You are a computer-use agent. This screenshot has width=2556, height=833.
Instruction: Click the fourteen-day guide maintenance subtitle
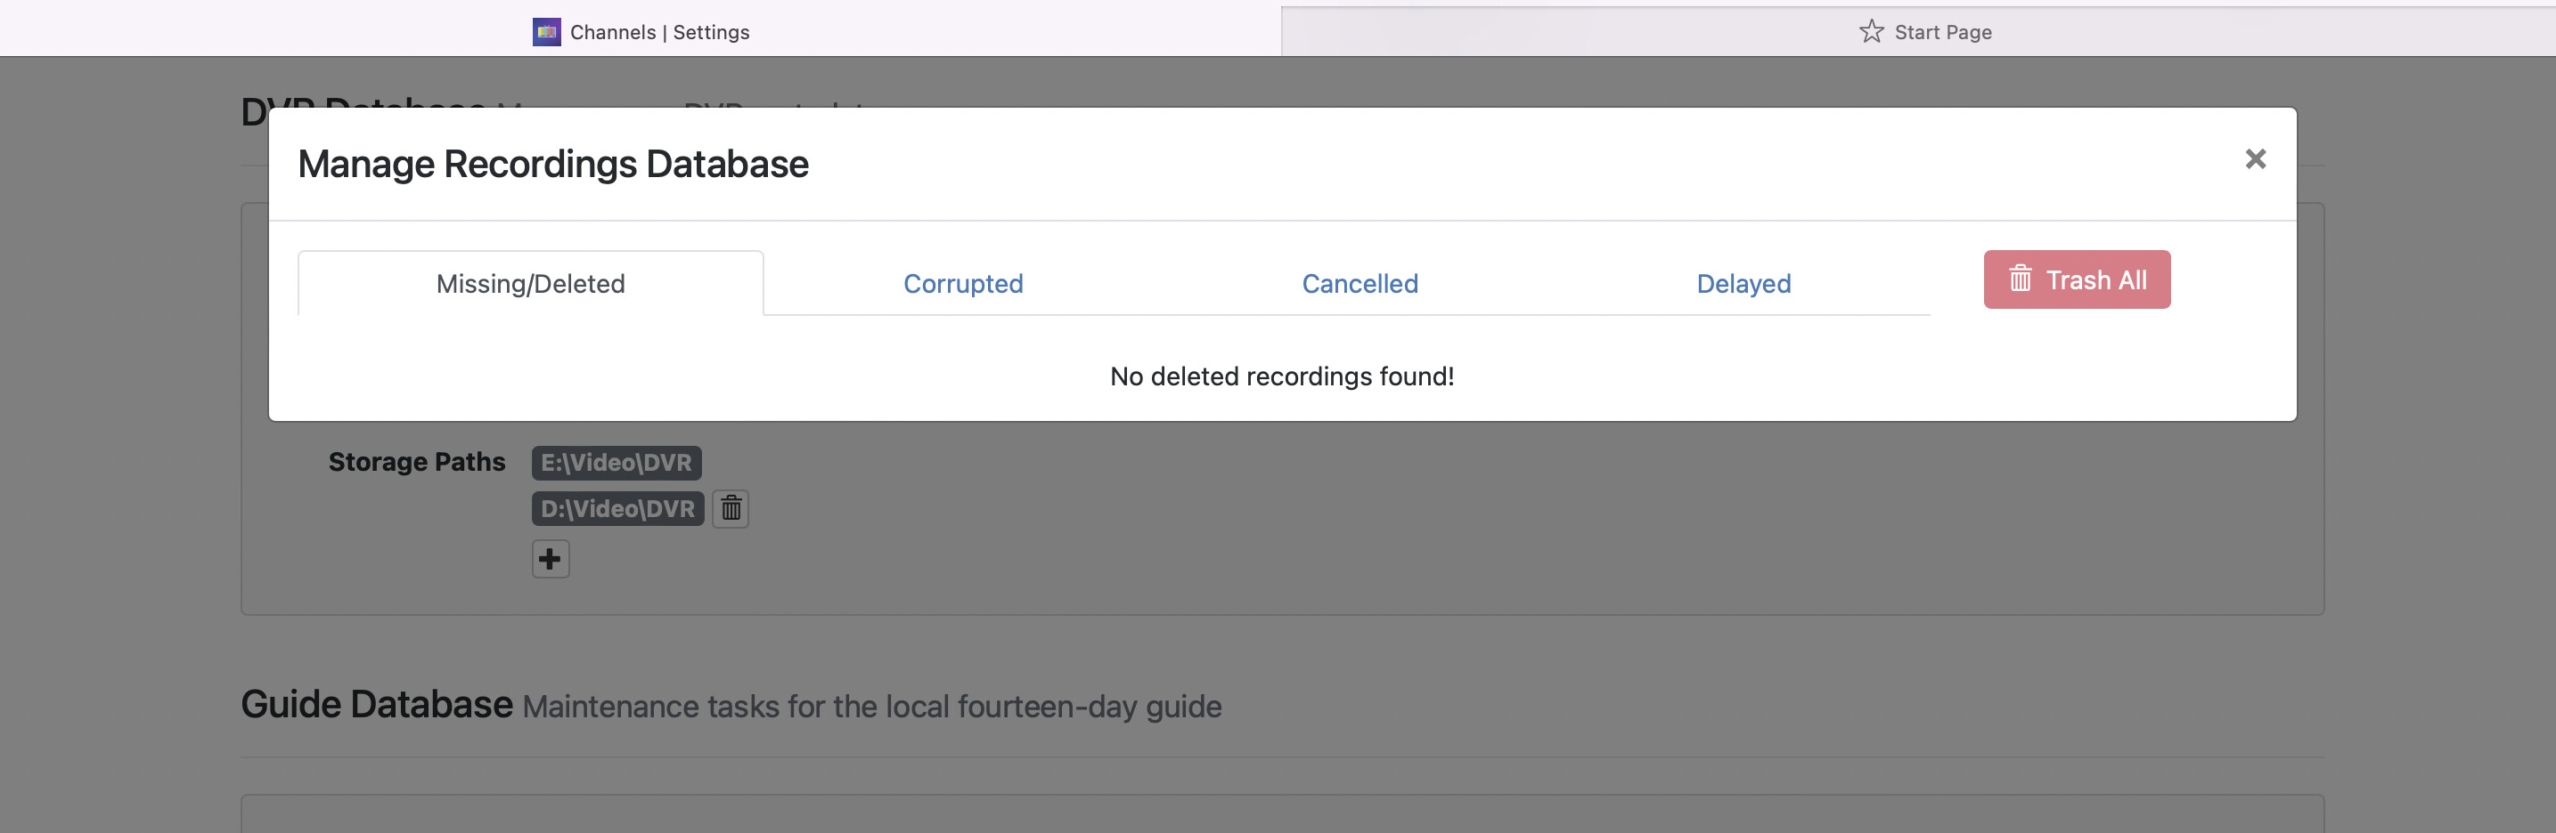tap(871, 707)
